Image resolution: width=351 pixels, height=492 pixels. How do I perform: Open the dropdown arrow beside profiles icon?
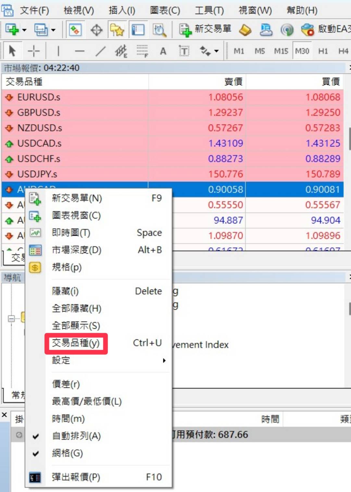tap(53, 30)
